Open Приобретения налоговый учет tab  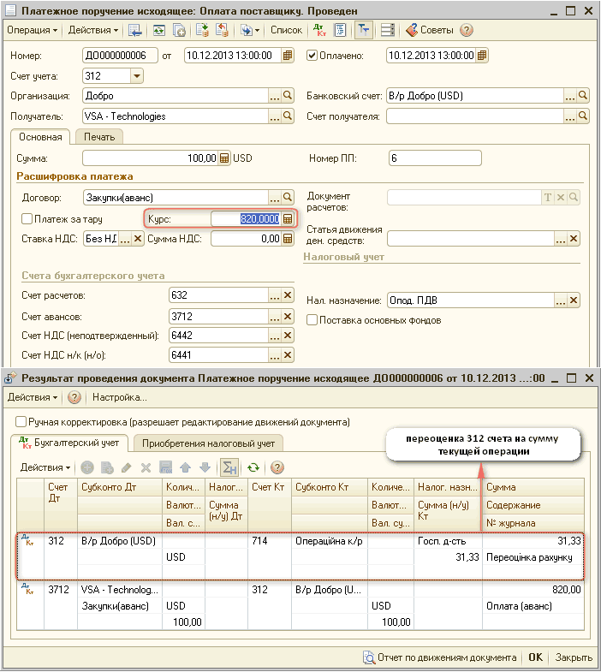(208, 443)
